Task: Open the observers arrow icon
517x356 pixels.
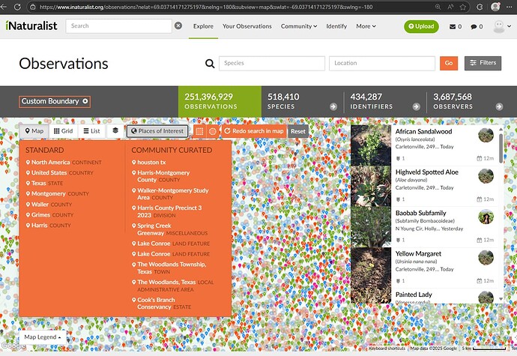Action: (499, 106)
